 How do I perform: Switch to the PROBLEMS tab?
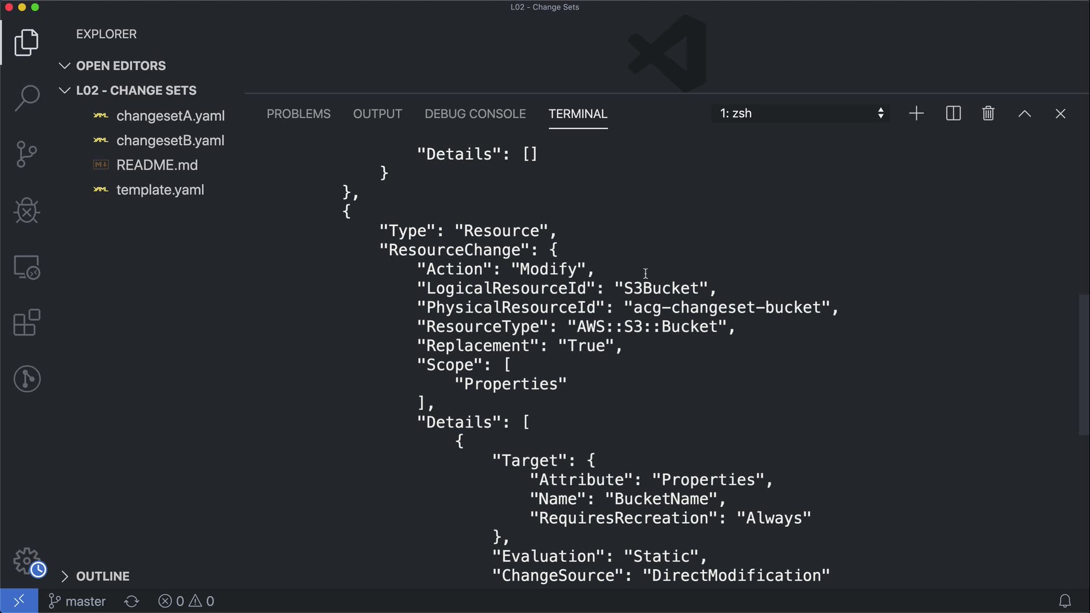tap(299, 114)
